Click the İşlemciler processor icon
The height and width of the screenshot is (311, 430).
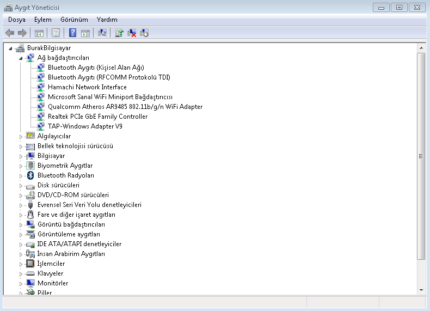click(x=30, y=264)
